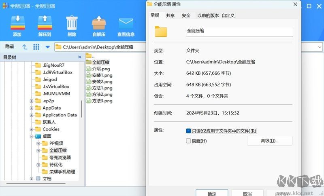Expand the AppData tree node
The height and width of the screenshot is (196, 324).
(x=32, y=108)
